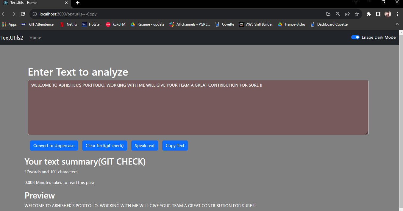The width and height of the screenshot is (403, 211).
Task: Click the install app icon in address bar
Action: 328,14
